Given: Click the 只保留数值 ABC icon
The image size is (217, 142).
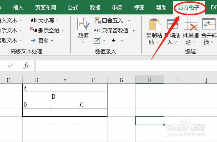Looking at the screenshot, I should click(97, 30).
